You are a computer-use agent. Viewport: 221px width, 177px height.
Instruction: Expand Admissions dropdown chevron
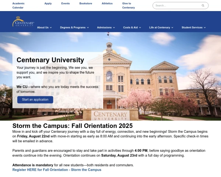(114, 28)
